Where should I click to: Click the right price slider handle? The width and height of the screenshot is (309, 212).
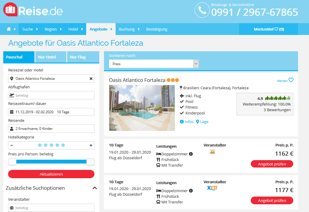click(90, 162)
